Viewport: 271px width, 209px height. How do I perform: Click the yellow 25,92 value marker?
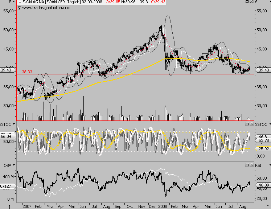tap(263, 149)
